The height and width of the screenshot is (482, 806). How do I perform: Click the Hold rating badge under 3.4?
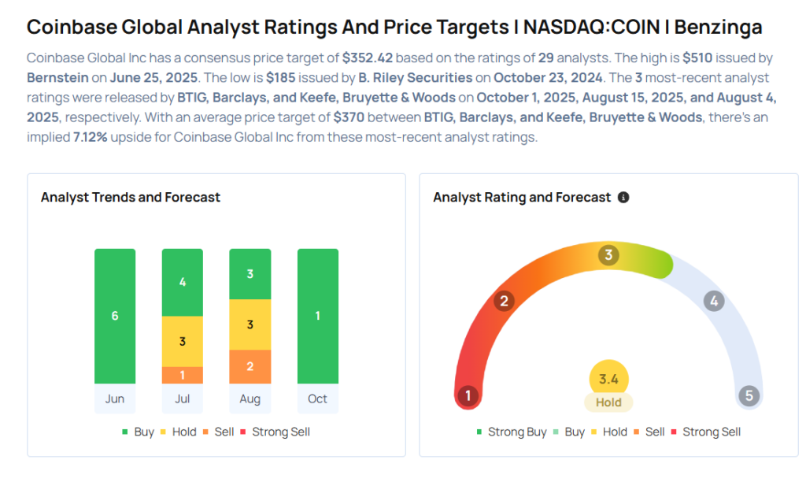(608, 402)
